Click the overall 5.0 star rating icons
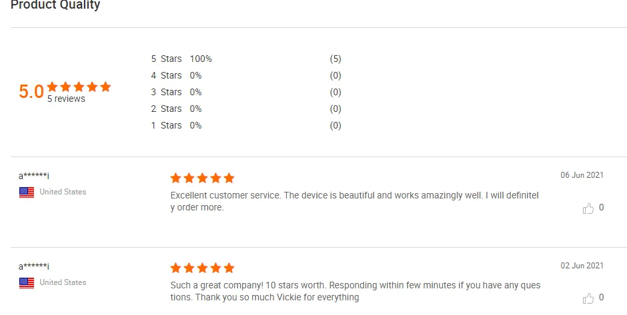 pos(79,87)
